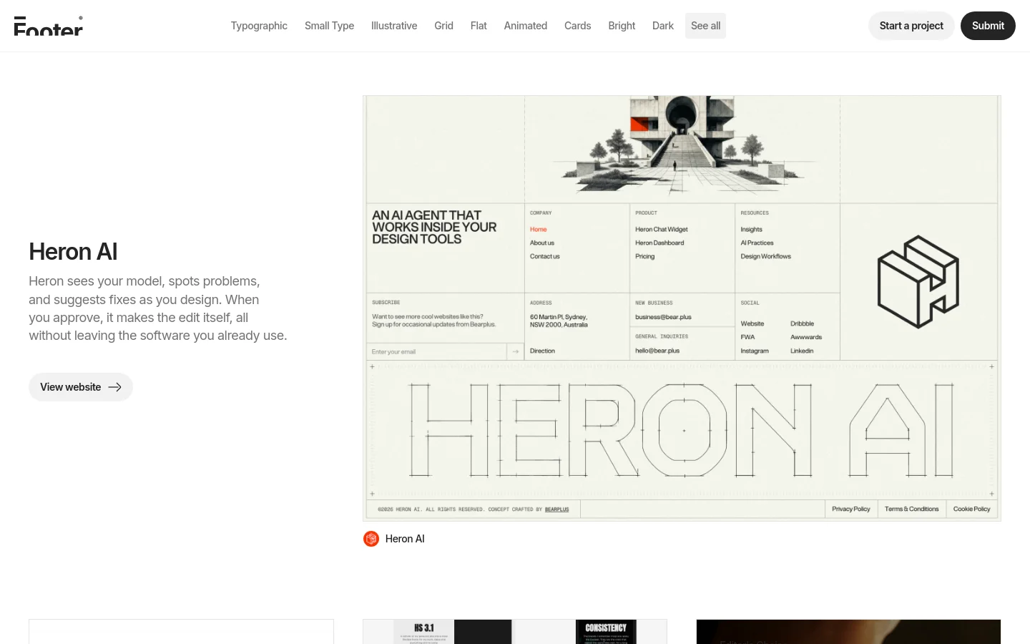Select the Bright category
Image resolution: width=1030 pixels, height=644 pixels.
coord(622,26)
